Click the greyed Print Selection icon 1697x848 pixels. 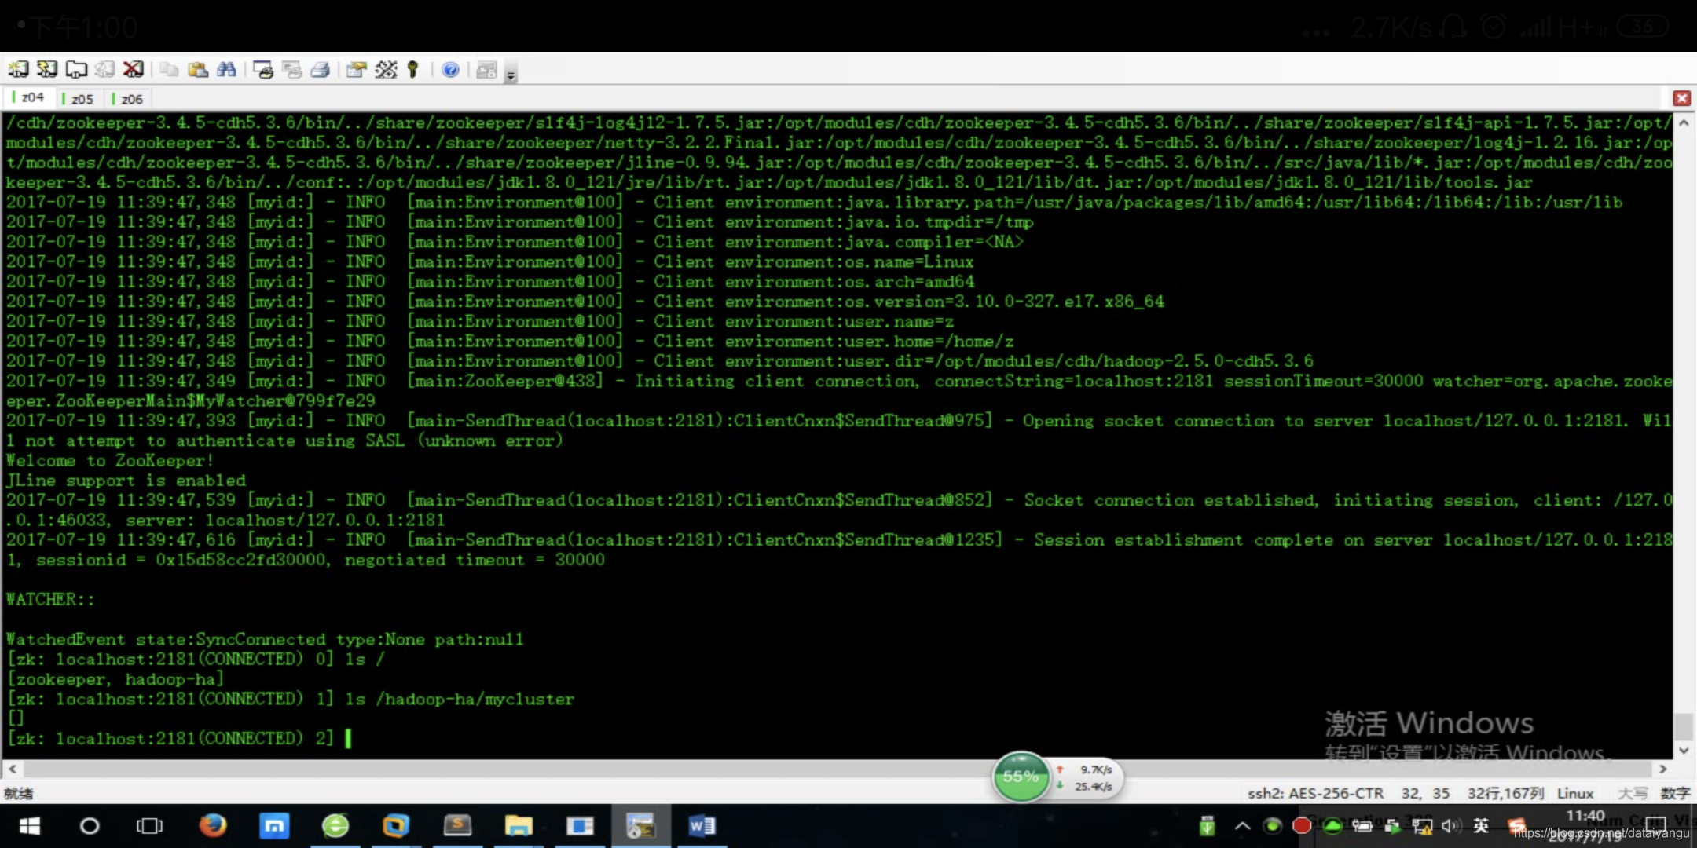click(x=291, y=70)
